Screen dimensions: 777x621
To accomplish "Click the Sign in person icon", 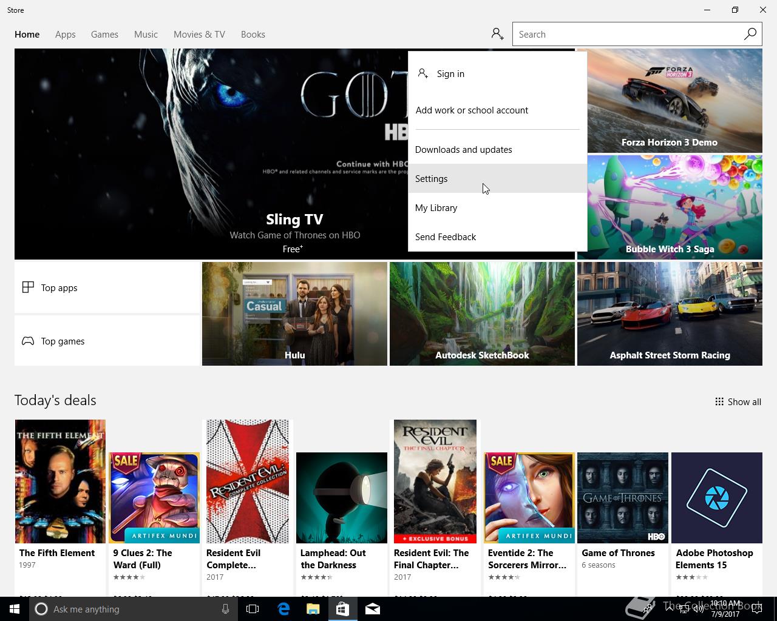I will click(423, 73).
